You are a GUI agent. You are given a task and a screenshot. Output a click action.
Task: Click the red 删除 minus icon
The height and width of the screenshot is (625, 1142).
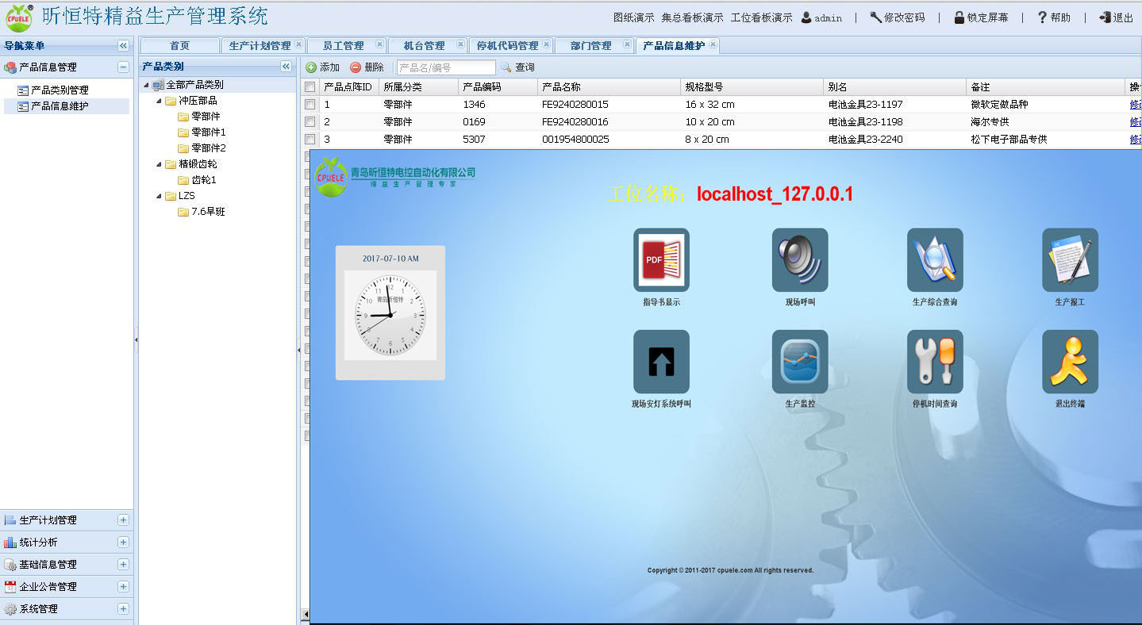click(x=356, y=67)
